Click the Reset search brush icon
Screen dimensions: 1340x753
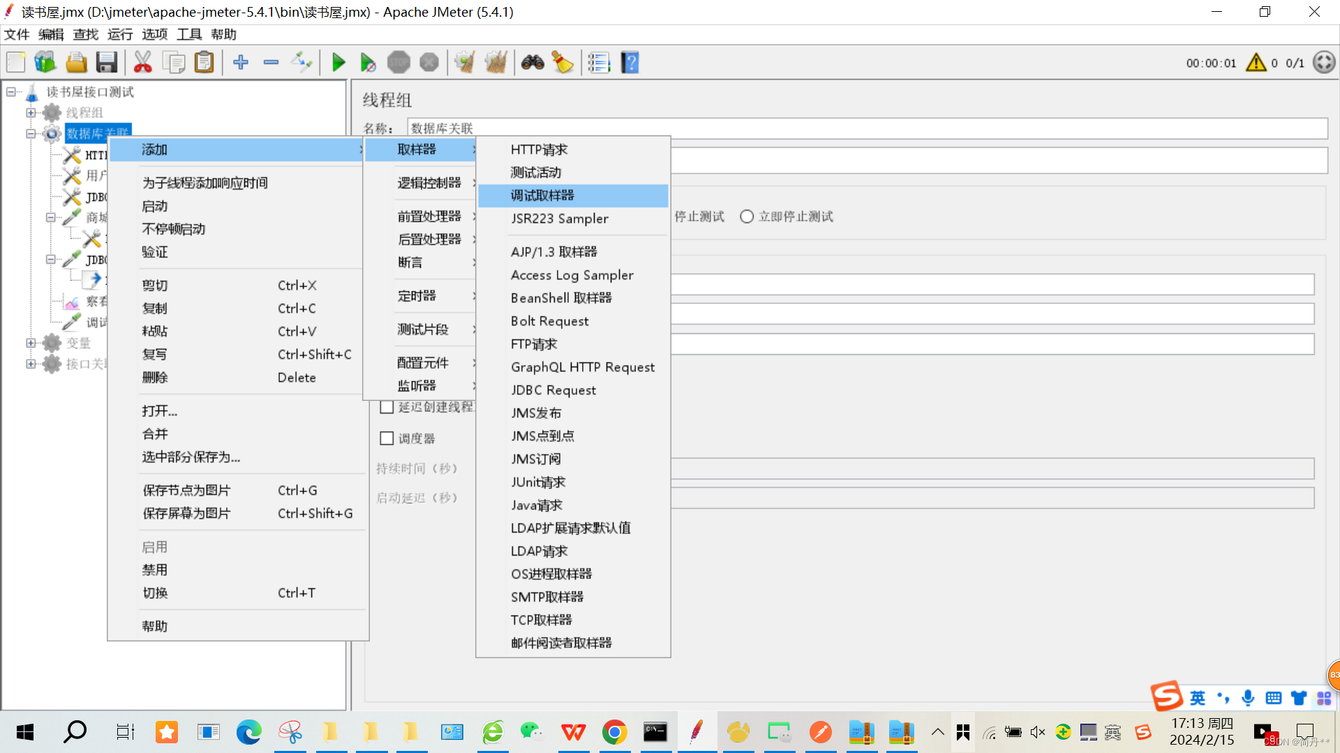(x=563, y=63)
